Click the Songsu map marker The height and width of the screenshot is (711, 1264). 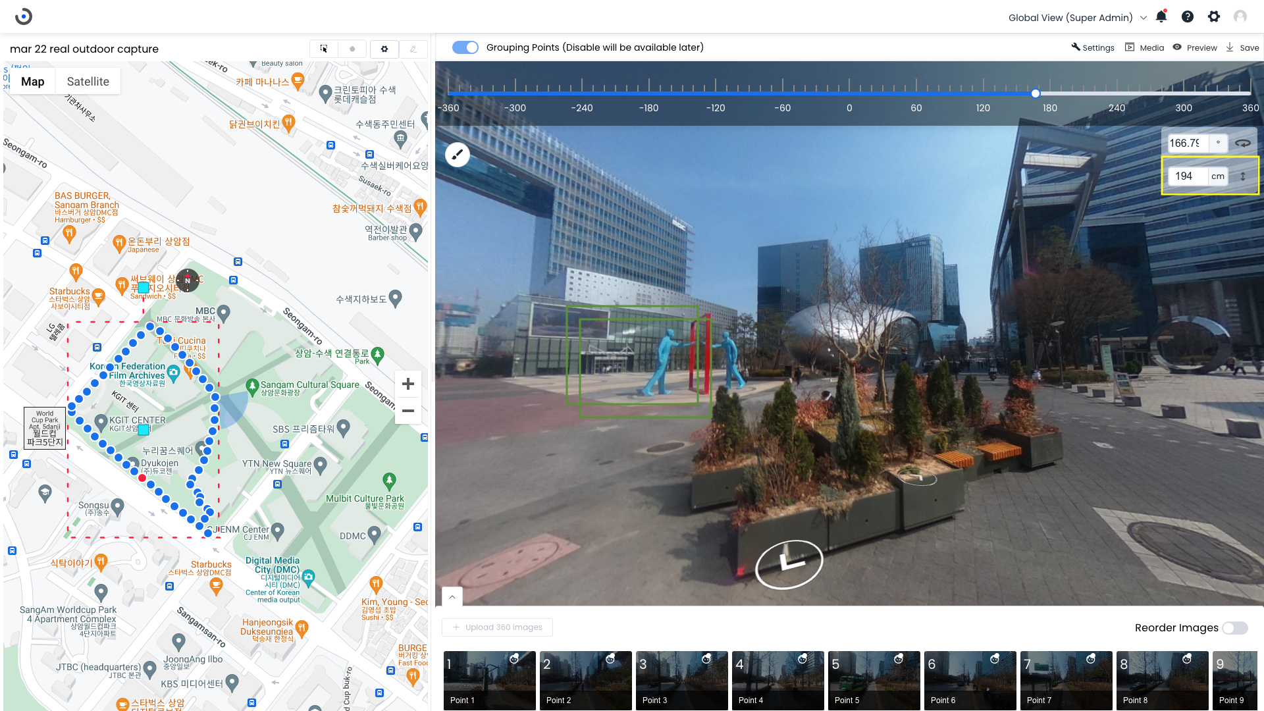point(118,506)
